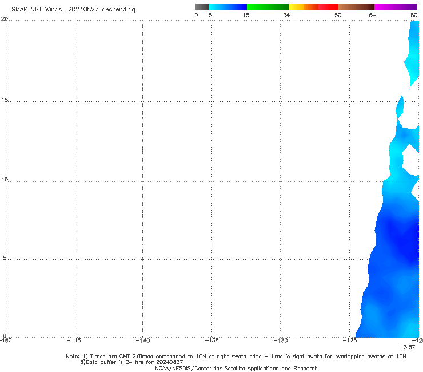Click the color bar label 64
This screenshot has width=423, height=372.
[x=372, y=15]
